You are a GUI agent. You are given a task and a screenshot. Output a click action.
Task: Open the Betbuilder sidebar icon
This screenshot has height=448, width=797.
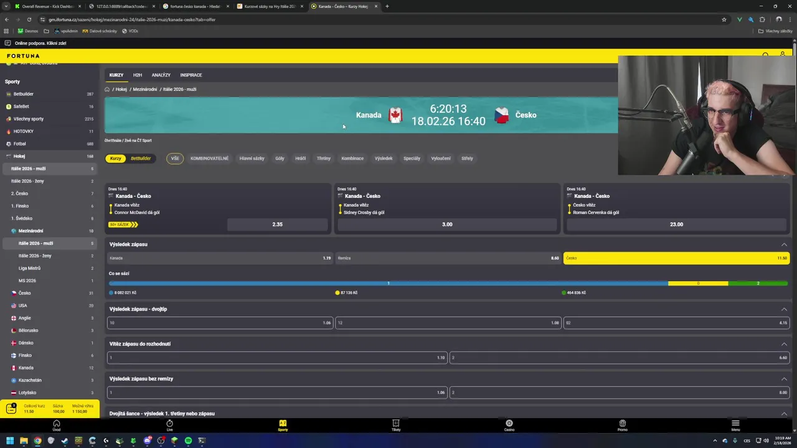pyautogui.click(x=9, y=94)
